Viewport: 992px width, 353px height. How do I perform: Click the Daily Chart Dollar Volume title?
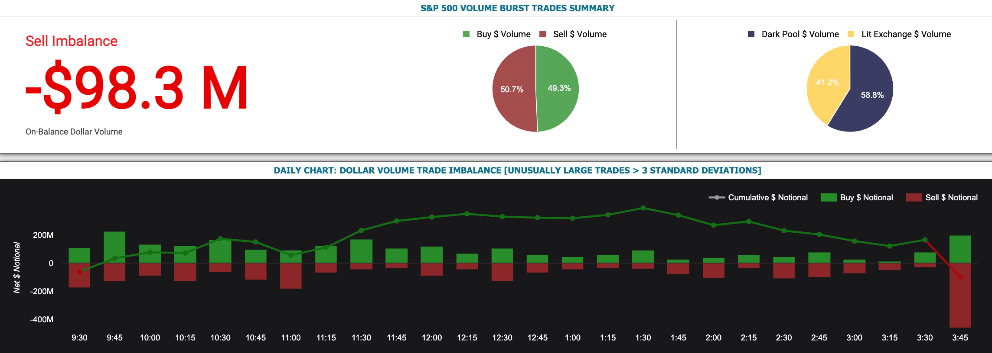point(518,170)
